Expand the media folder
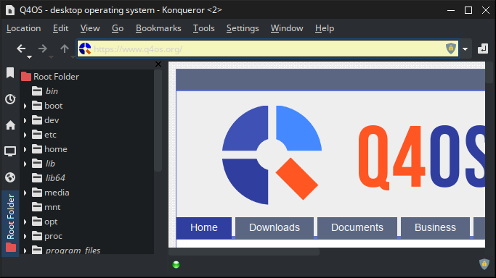The image size is (496, 278). pos(25,193)
